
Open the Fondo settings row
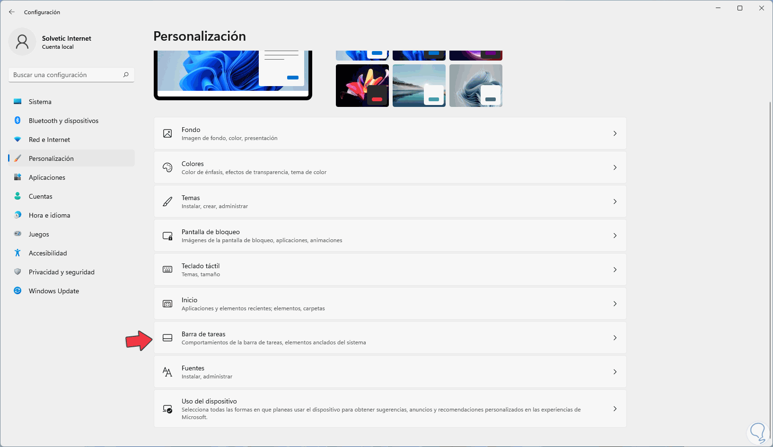pyautogui.click(x=390, y=133)
